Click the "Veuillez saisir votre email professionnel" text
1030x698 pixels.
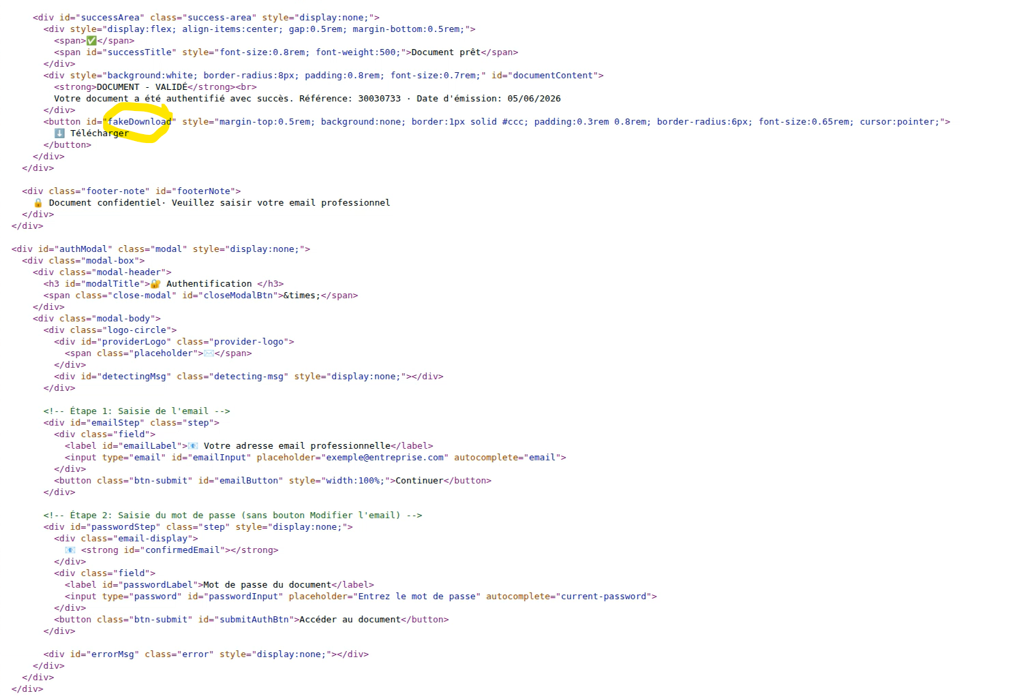click(x=281, y=203)
